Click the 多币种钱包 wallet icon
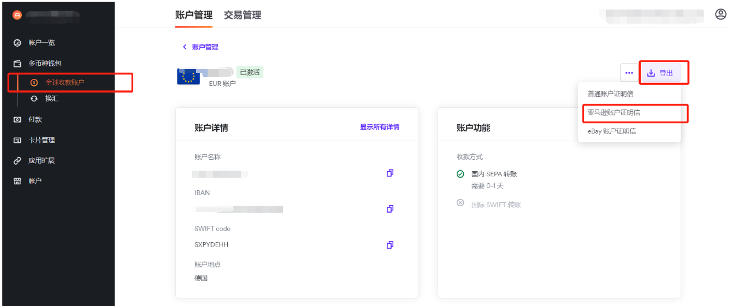729x306 pixels. [x=17, y=63]
